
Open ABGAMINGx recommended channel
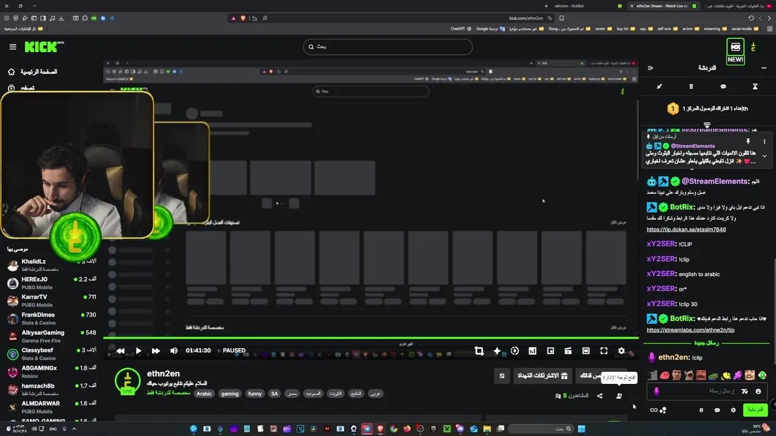[52, 371]
